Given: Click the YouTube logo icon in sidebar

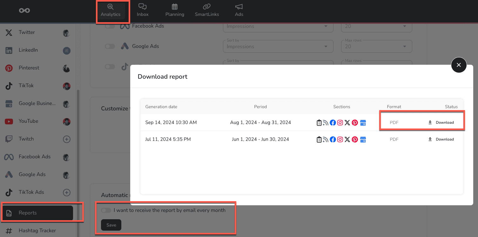Looking at the screenshot, I should [x=9, y=121].
